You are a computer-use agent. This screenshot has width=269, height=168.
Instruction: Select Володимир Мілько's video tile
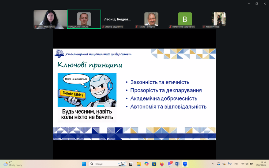click(x=84, y=19)
